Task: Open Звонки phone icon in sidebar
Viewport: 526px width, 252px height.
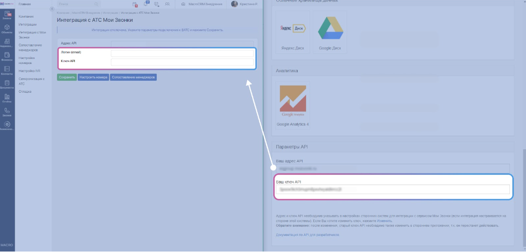Action: (x=7, y=112)
